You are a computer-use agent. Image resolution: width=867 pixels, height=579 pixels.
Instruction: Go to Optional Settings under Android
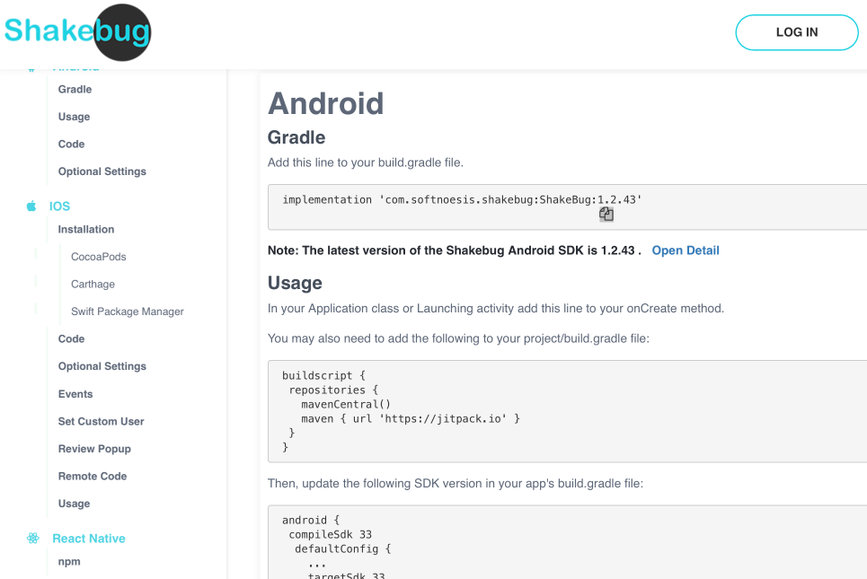point(102,171)
